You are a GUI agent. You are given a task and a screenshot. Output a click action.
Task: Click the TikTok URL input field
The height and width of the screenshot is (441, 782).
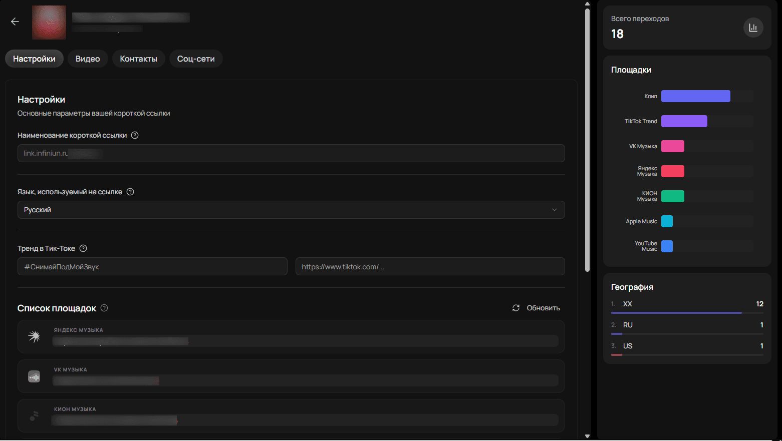[430, 267]
